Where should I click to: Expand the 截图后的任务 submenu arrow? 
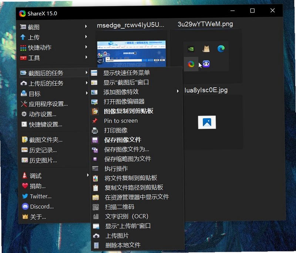pos(87,72)
